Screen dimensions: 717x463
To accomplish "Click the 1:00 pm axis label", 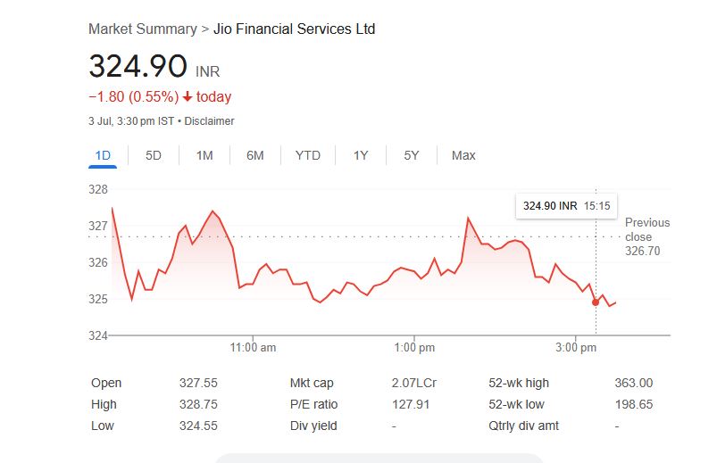I will tap(414, 347).
